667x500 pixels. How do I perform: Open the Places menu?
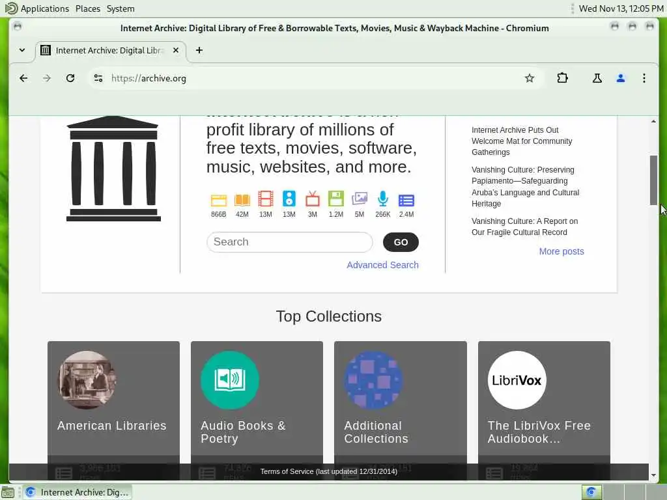[88, 8]
